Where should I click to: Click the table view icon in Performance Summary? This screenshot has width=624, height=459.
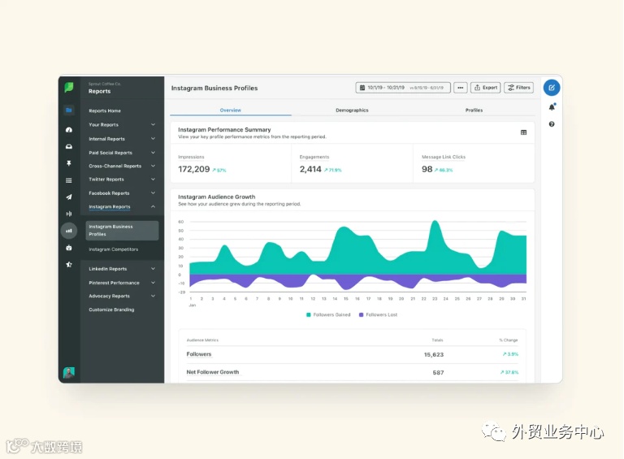click(524, 132)
